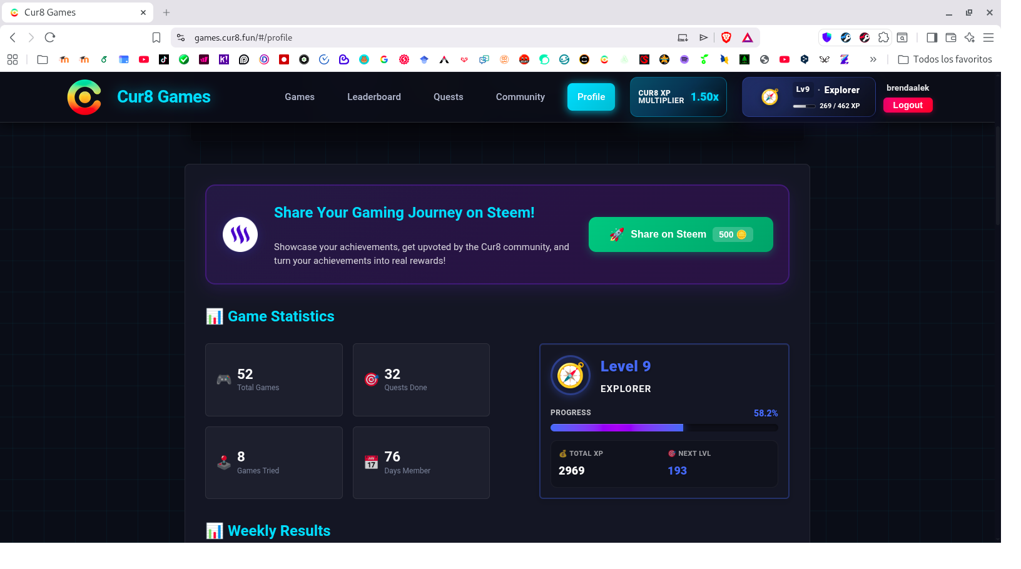Click the blue shield extension icon

click(827, 38)
